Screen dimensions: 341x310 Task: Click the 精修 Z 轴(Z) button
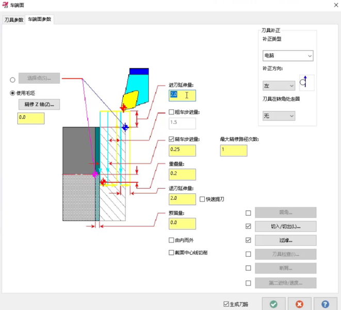[x=39, y=104]
